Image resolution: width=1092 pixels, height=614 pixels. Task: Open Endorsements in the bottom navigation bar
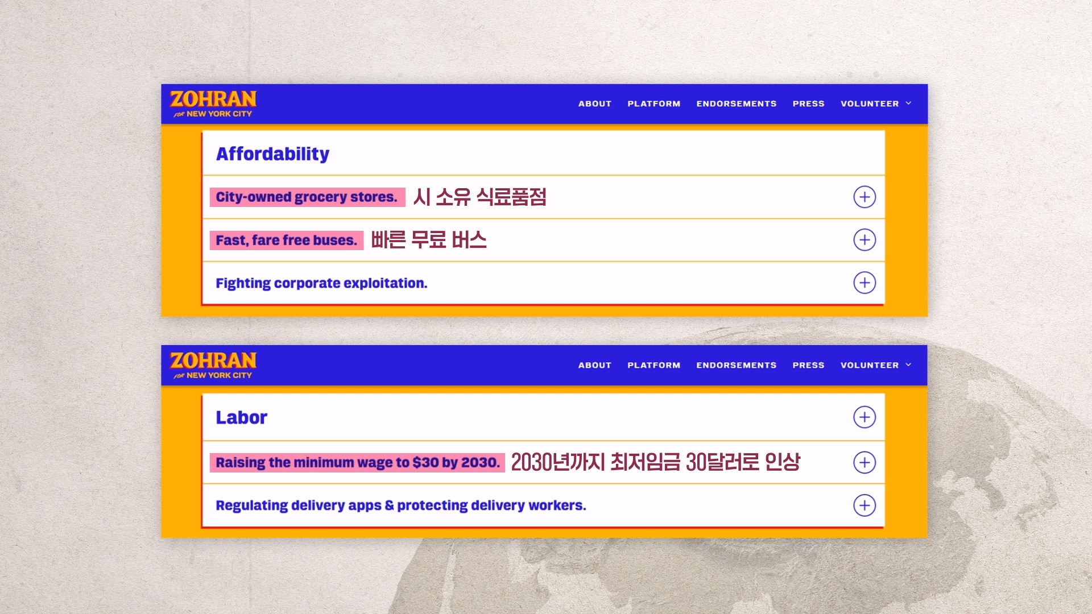736,366
